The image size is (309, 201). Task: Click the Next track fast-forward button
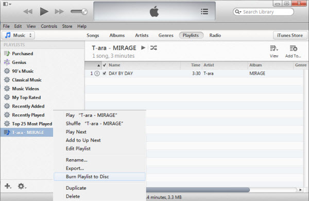[x=59, y=11]
